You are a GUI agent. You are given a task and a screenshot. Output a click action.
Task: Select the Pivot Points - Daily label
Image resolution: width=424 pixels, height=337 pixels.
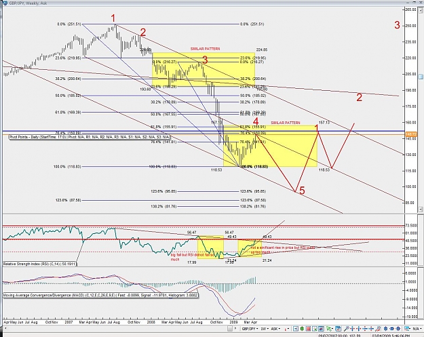[90, 137]
